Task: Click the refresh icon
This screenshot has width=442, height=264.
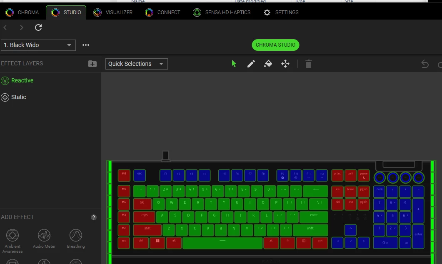Action: 38,27
